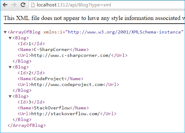Focus the localhost:1312/api/Blog address bar
185x133 pixels.
coord(107,5)
